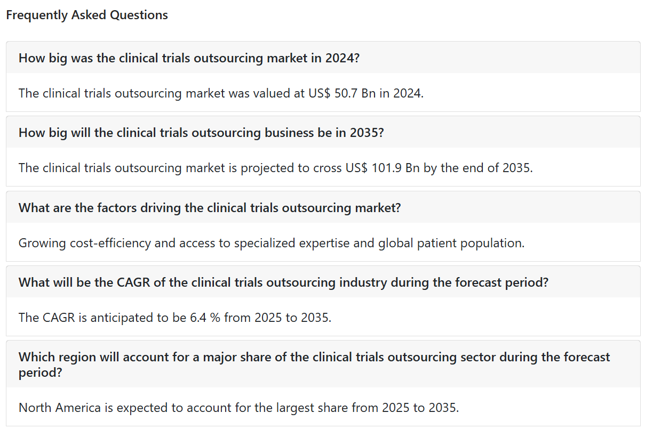Click 'global patient population' in the drivers answer
This screenshot has width=645, height=429.
coord(450,243)
